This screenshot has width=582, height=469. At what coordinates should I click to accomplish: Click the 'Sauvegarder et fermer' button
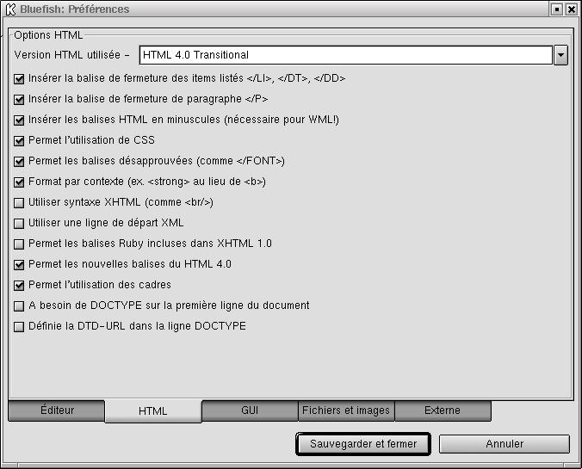362,444
